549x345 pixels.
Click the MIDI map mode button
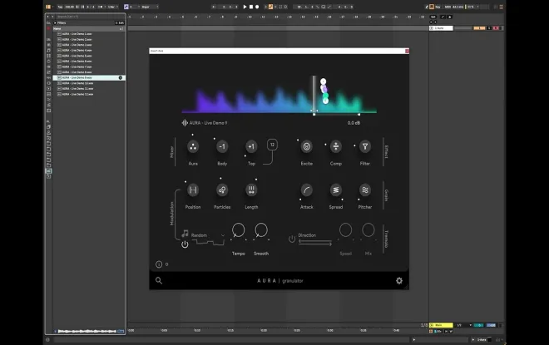click(x=448, y=7)
